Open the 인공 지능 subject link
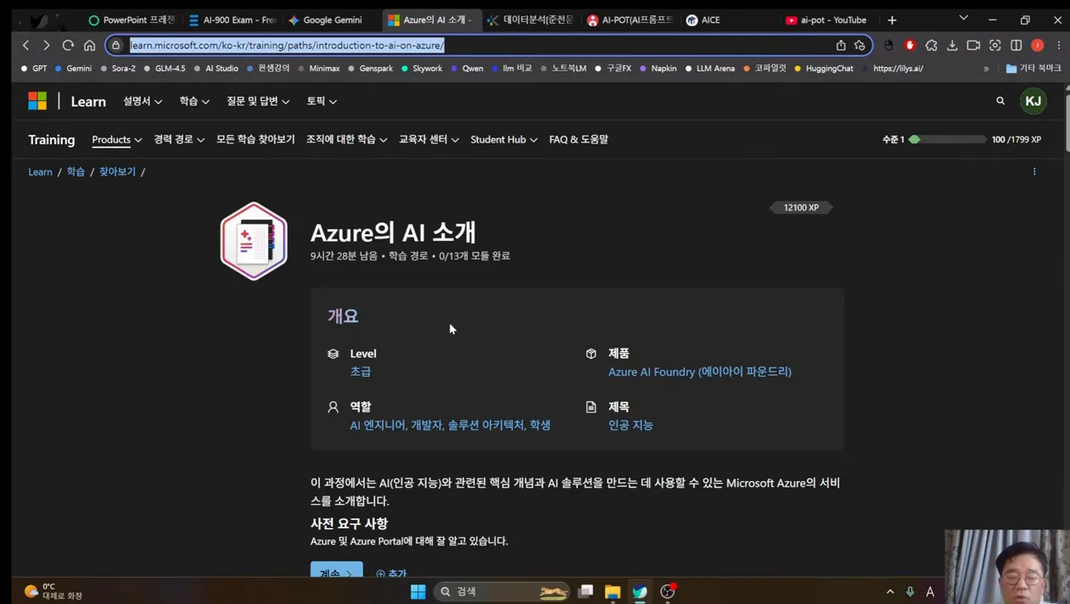Image resolution: width=1070 pixels, height=604 pixels. [x=630, y=425]
